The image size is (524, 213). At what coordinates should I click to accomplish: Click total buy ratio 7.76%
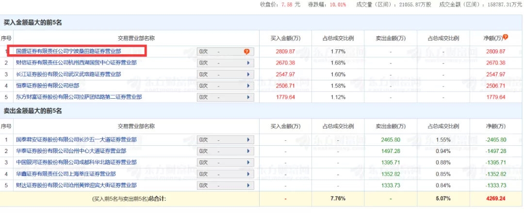coord(338,198)
